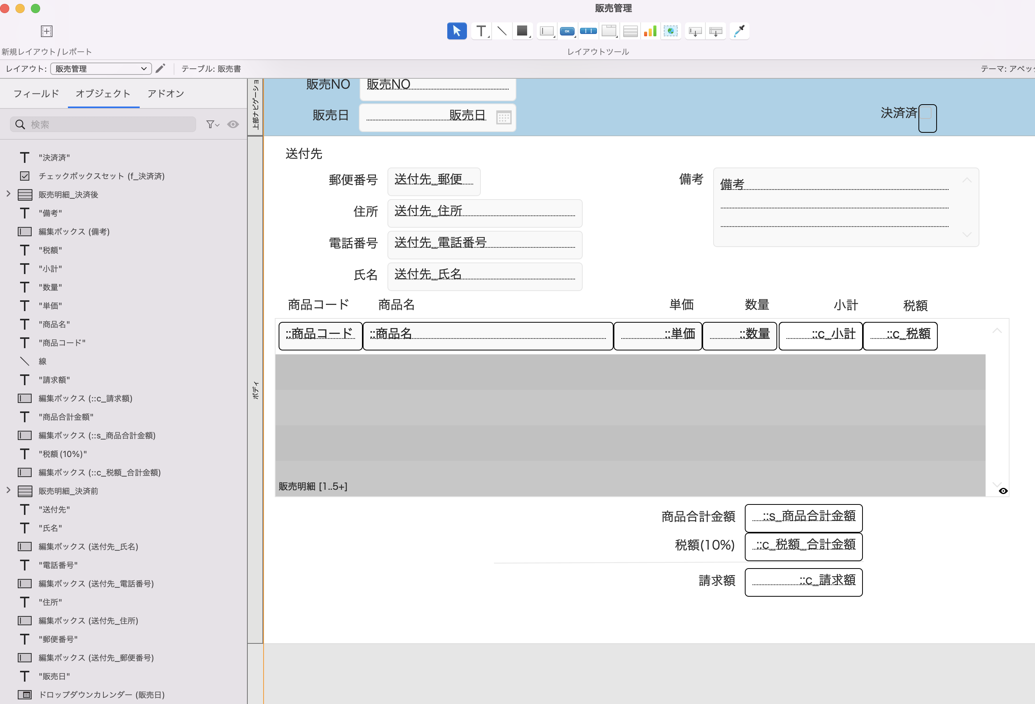Expand the 販売明細_決済前 group
The width and height of the screenshot is (1035, 704).
8,490
